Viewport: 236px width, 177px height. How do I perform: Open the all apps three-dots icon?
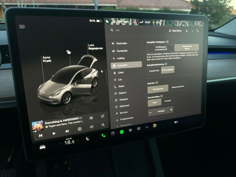click(x=147, y=127)
